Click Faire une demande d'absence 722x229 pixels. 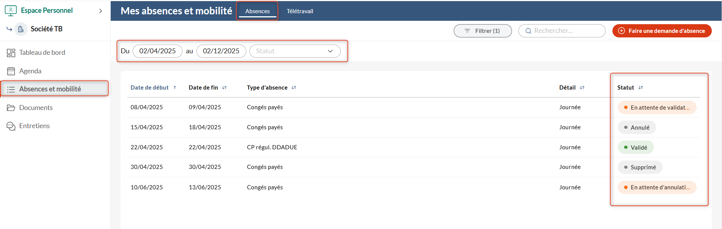(x=662, y=31)
